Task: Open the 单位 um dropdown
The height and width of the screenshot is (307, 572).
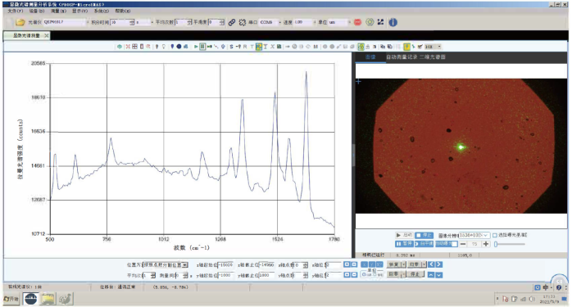Action: (348, 22)
